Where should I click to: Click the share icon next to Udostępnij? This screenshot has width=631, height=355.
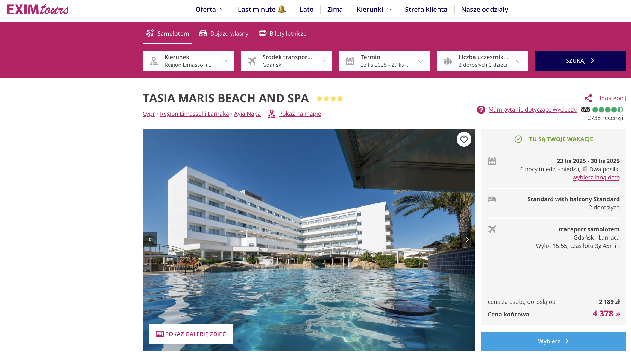pyautogui.click(x=588, y=98)
